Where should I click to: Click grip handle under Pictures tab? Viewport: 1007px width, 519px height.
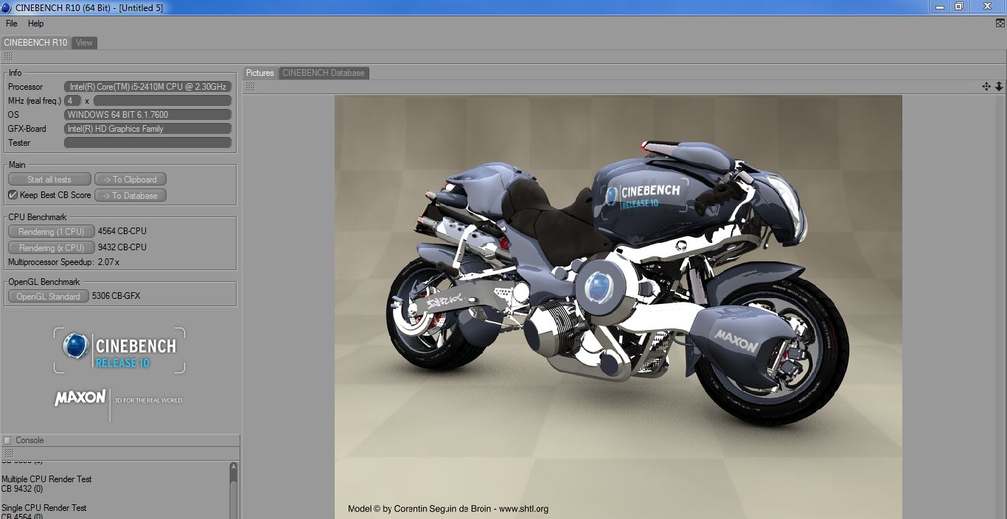(251, 87)
